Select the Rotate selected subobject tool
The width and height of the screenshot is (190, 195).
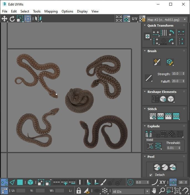[12, 19]
